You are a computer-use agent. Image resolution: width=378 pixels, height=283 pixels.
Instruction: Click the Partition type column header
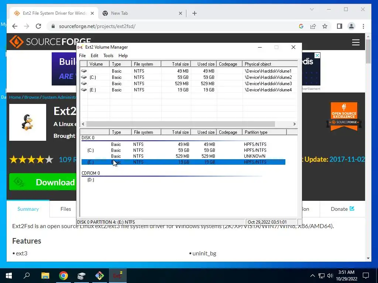[x=264, y=132]
